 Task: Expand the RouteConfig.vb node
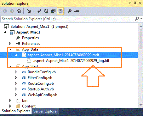coord(16,83)
